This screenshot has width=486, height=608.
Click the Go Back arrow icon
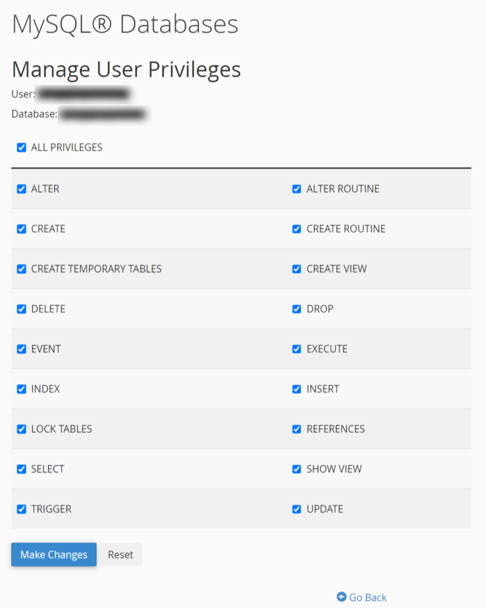point(341,597)
